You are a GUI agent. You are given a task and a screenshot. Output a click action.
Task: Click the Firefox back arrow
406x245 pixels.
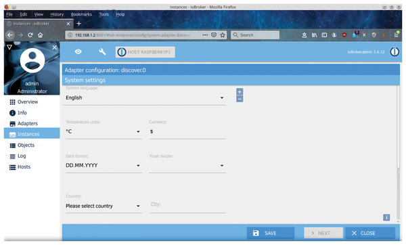pos(10,35)
